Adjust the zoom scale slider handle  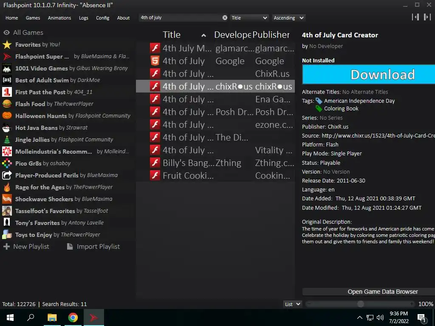[x=360, y=304]
